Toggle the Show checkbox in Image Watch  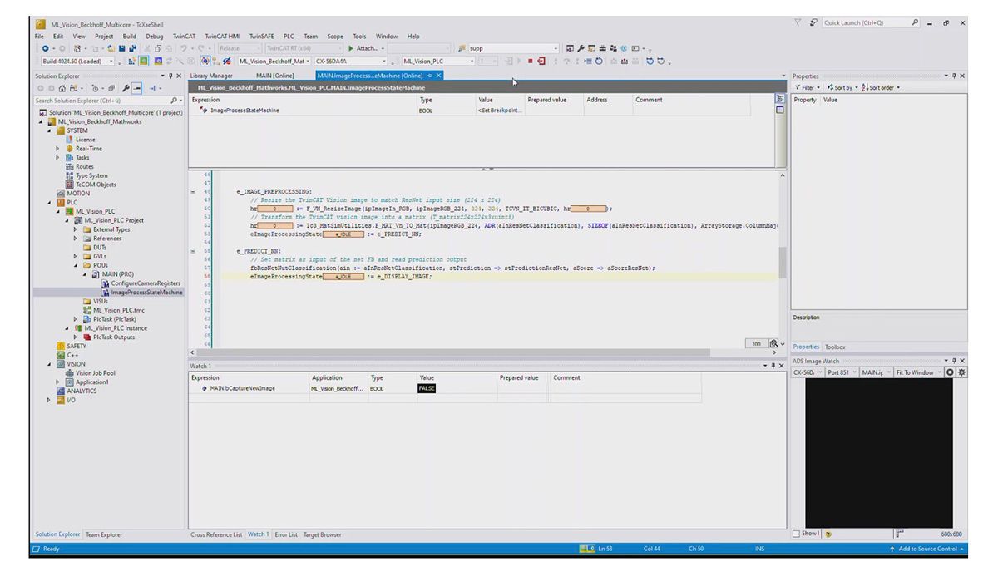pos(797,534)
